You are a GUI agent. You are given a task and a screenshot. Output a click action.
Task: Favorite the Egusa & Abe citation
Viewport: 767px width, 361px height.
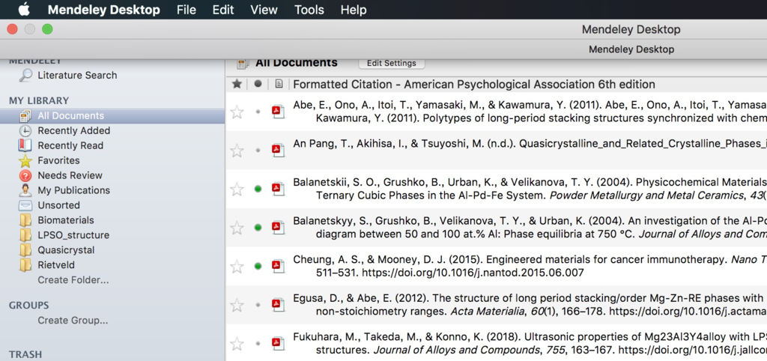pyautogui.click(x=237, y=305)
